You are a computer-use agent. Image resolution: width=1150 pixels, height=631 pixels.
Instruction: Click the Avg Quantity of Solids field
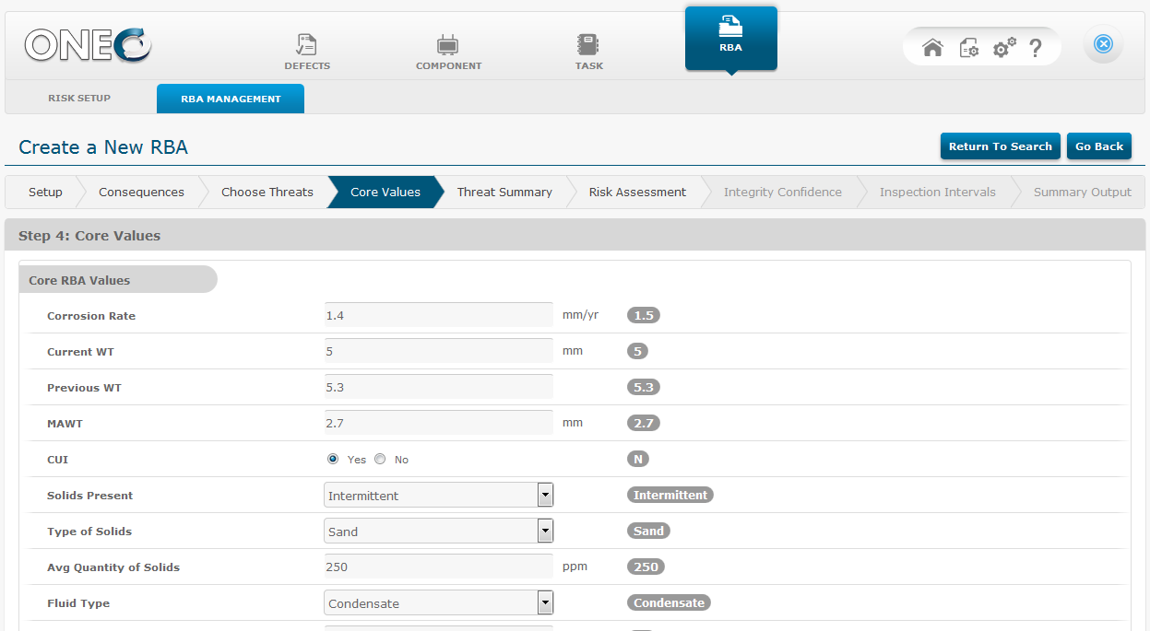click(438, 567)
